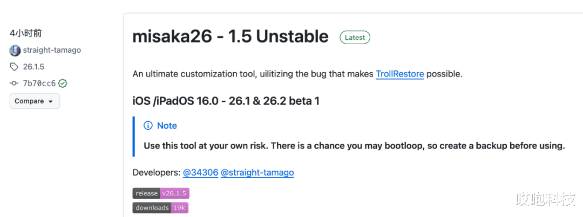Click the green Latest badge
The width and height of the screenshot is (583, 217).
pyautogui.click(x=355, y=38)
